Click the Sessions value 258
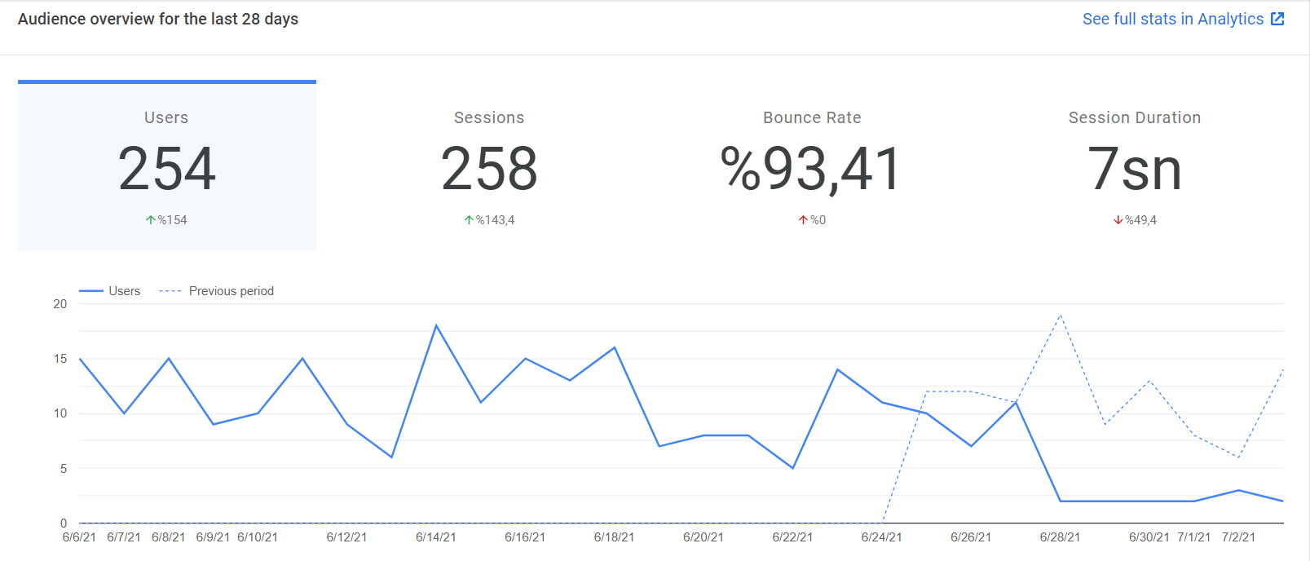1310x561 pixels. (x=489, y=170)
